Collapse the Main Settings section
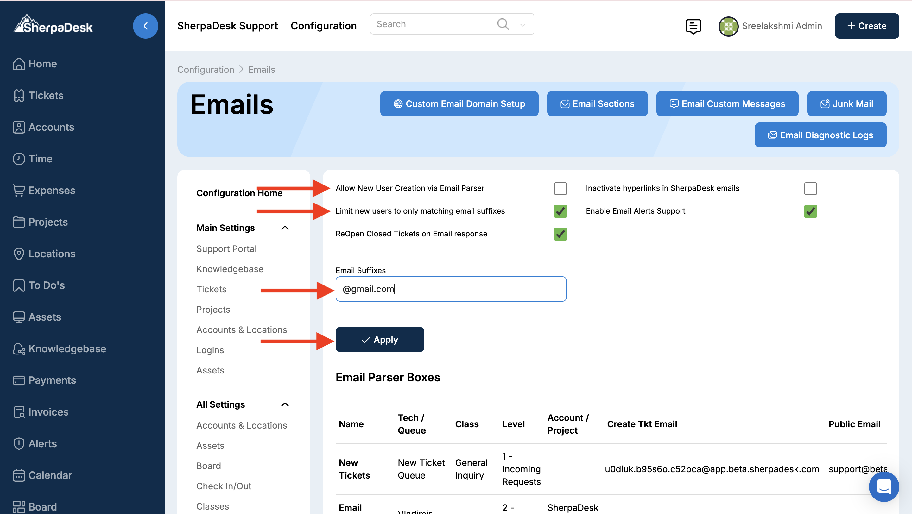 tap(285, 228)
